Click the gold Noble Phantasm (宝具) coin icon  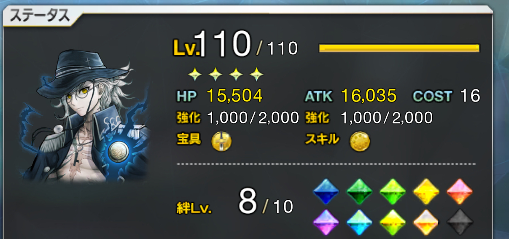pyautogui.click(x=221, y=141)
